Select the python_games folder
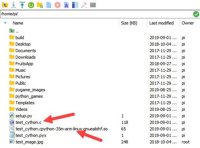200x148 pixels. click(x=26, y=96)
